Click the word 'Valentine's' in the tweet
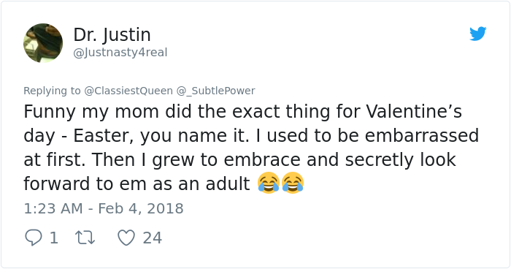This screenshot has width=511, height=269. (x=414, y=112)
